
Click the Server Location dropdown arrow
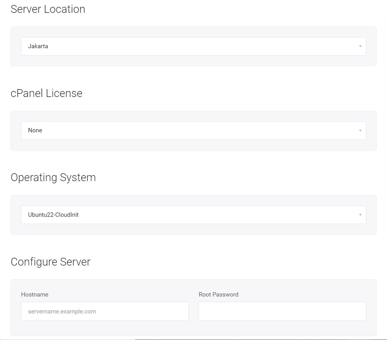click(360, 46)
